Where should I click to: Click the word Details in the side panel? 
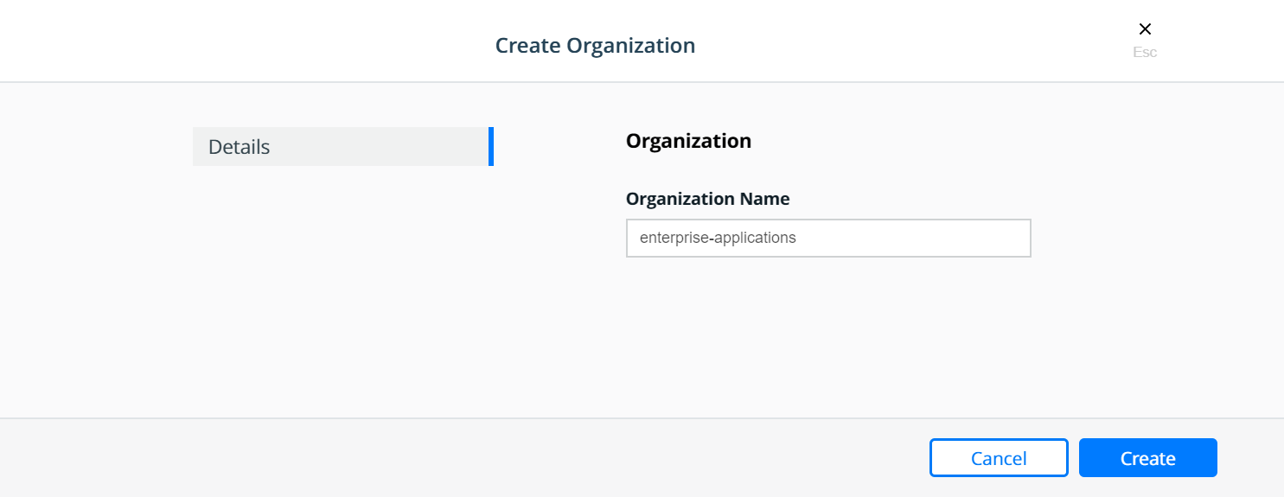point(240,147)
